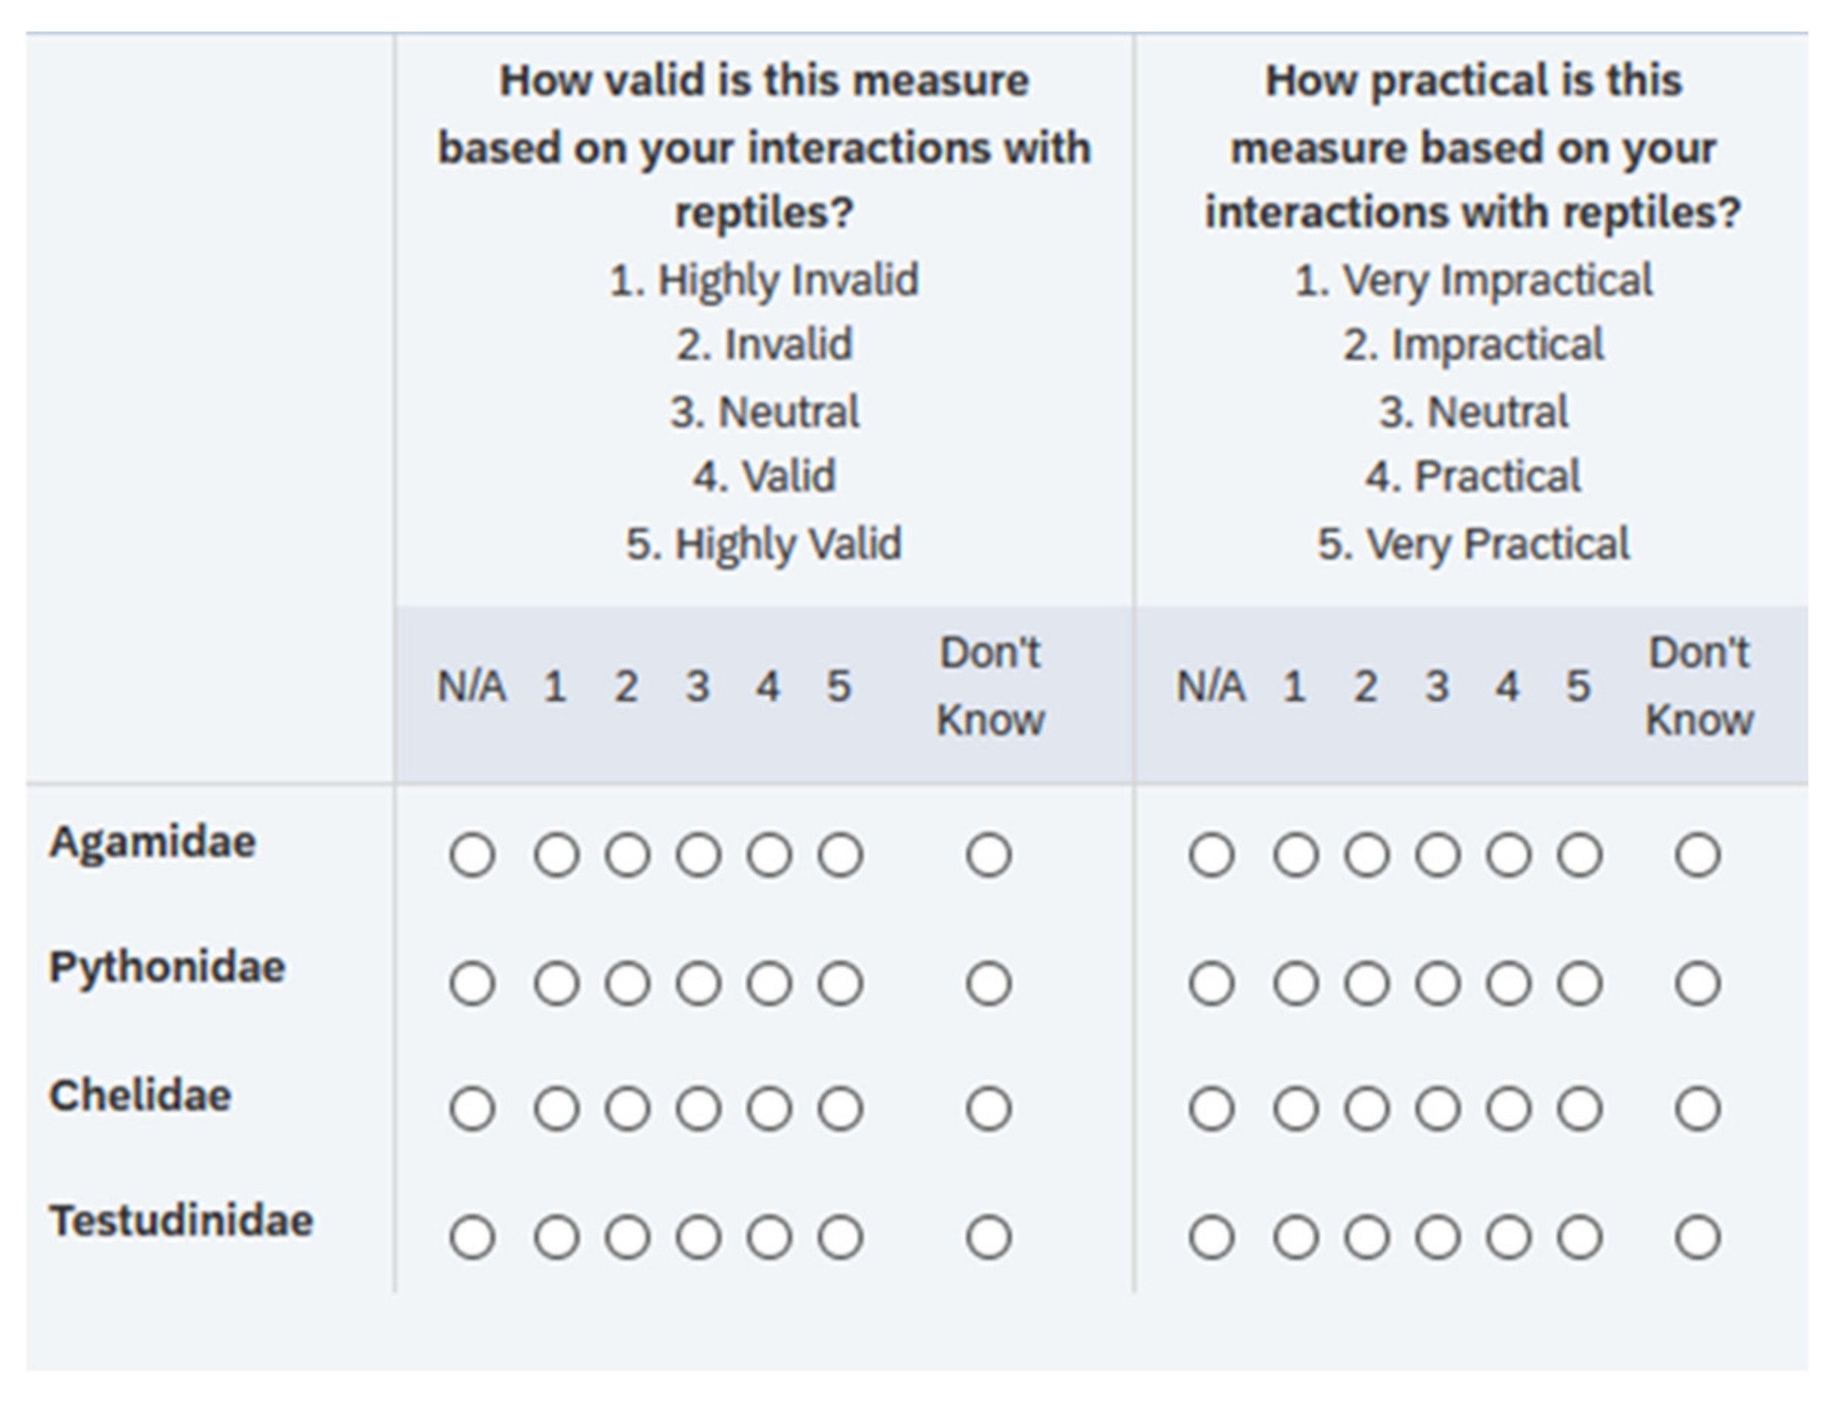Image resolution: width=1846 pixels, height=1403 pixels.
Task: Rate Agamidae practicality as 1
Action: 1296,855
